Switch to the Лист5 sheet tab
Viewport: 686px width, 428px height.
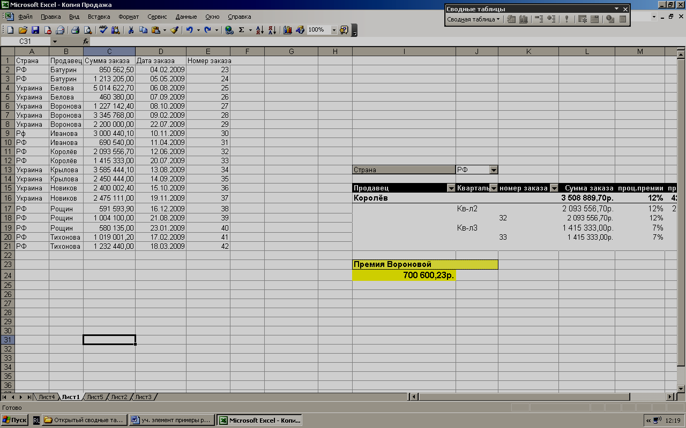(95, 397)
